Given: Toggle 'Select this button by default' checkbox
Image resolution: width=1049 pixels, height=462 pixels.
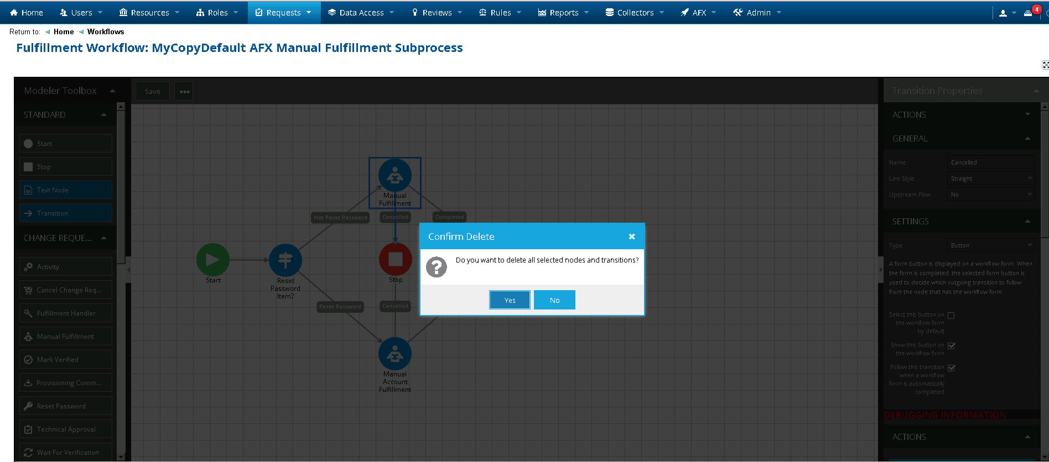Looking at the screenshot, I should click(951, 316).
